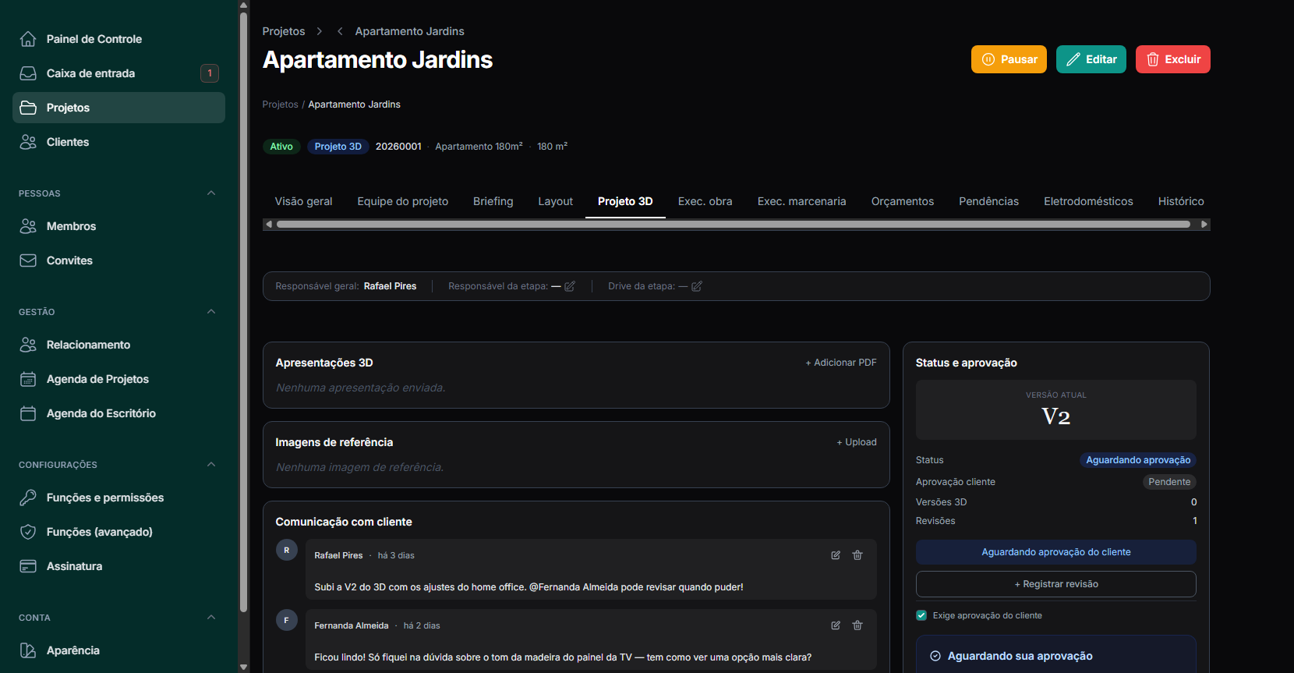Viewport: 1294px width, 673px height.
Task: Open the Orçamentos tab
Action: tap(902, 201)
